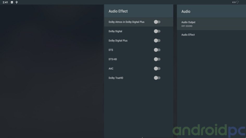
Task: Click the 'Audio' panel heading
Action: point(186,11)
